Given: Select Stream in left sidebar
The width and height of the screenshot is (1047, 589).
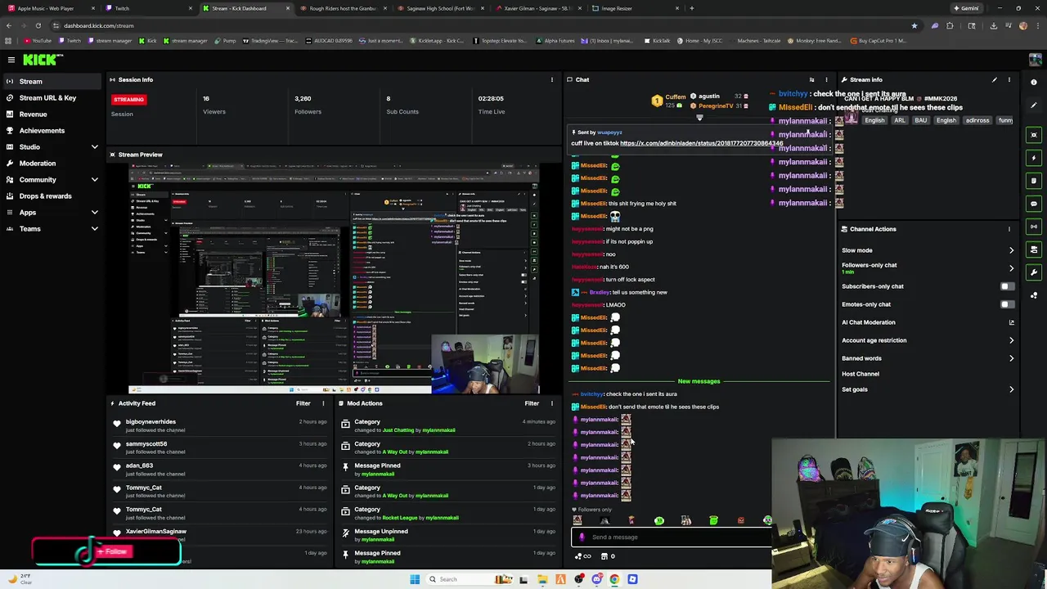Looking at the screenshot, I should [51, 81].
